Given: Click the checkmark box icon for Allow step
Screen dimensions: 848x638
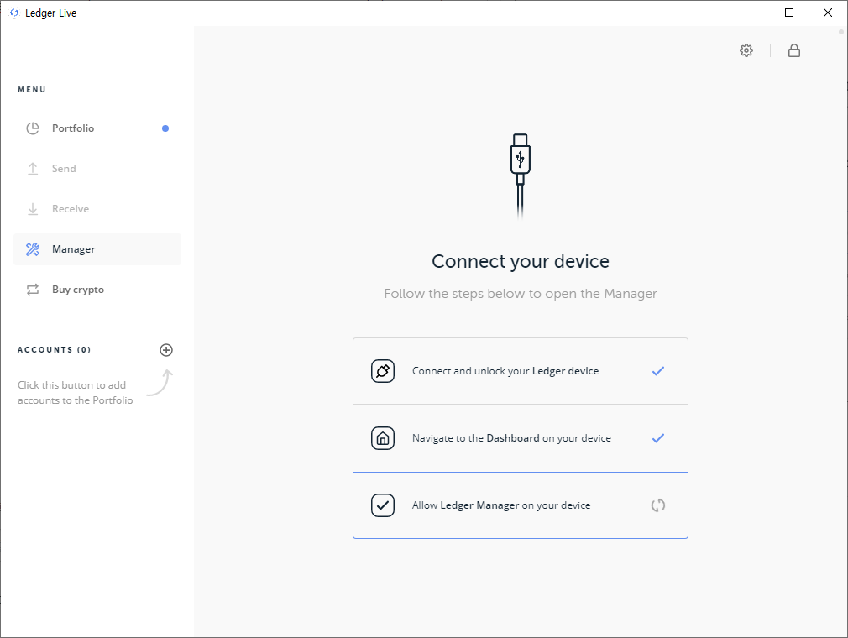Looking at the screenshot, I should coord(383,505).
